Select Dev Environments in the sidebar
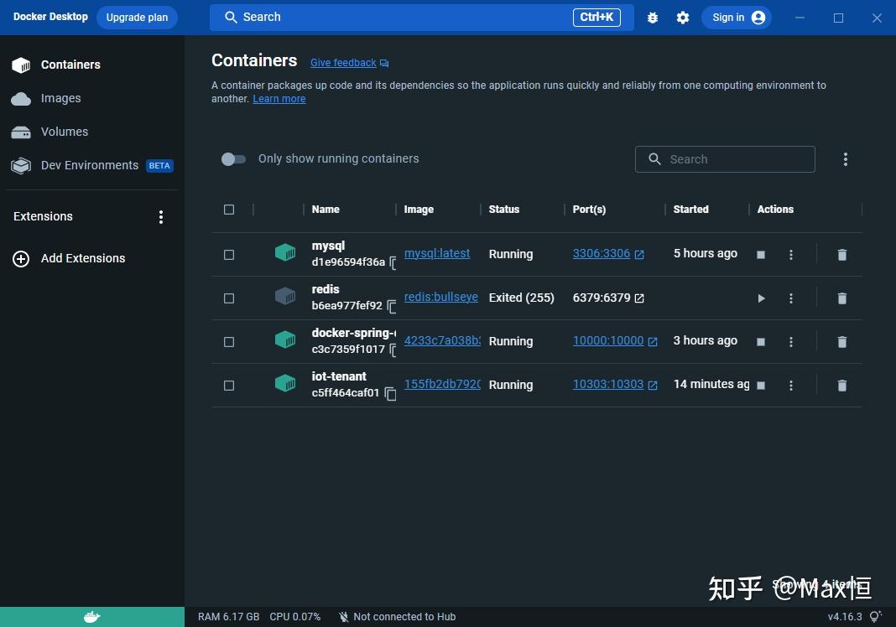Screen dimensions: 896x627 [x=89, y=165]
